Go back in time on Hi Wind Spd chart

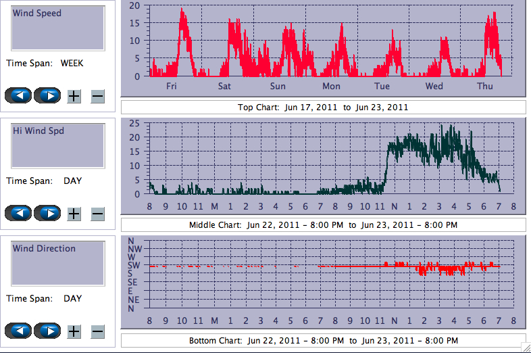pyautogui.click(x=18, y=214)
